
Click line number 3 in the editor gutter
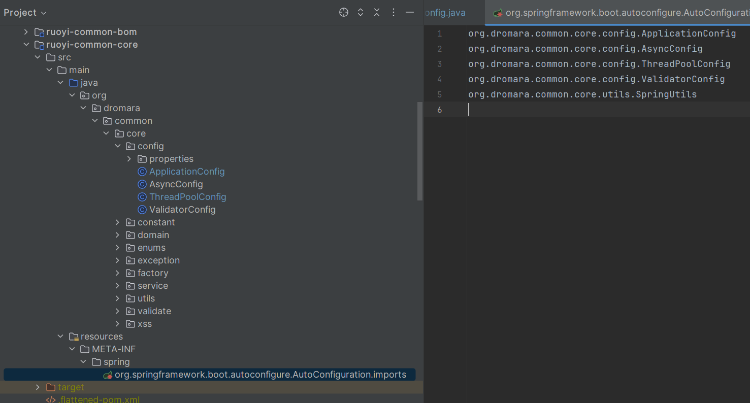pyautogui.click(x=440, y=64)
